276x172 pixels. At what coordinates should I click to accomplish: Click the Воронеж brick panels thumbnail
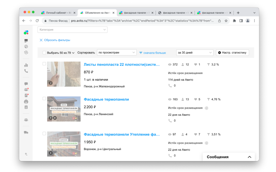(64, 144)
